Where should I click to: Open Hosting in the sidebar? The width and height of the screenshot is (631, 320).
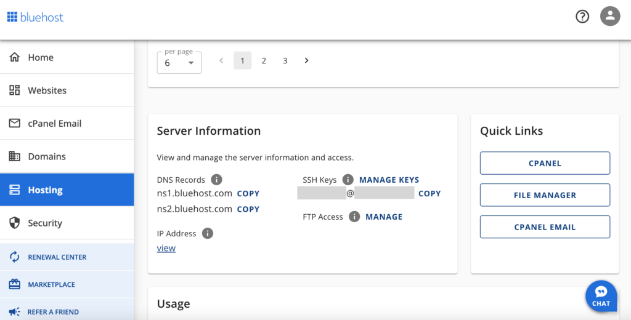point(67,190)
